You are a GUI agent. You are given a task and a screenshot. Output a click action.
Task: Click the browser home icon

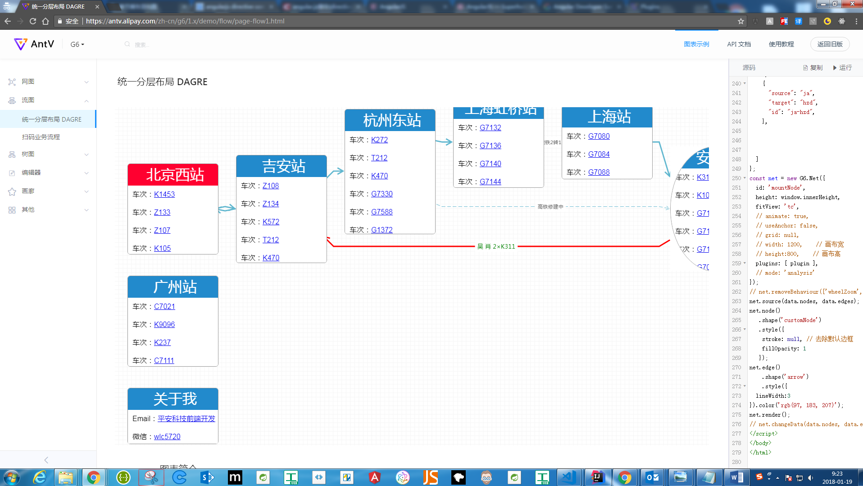coord(45,21)
